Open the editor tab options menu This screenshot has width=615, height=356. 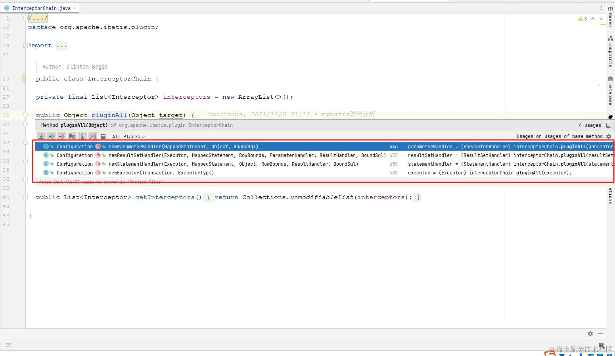[x=601, y=8]
